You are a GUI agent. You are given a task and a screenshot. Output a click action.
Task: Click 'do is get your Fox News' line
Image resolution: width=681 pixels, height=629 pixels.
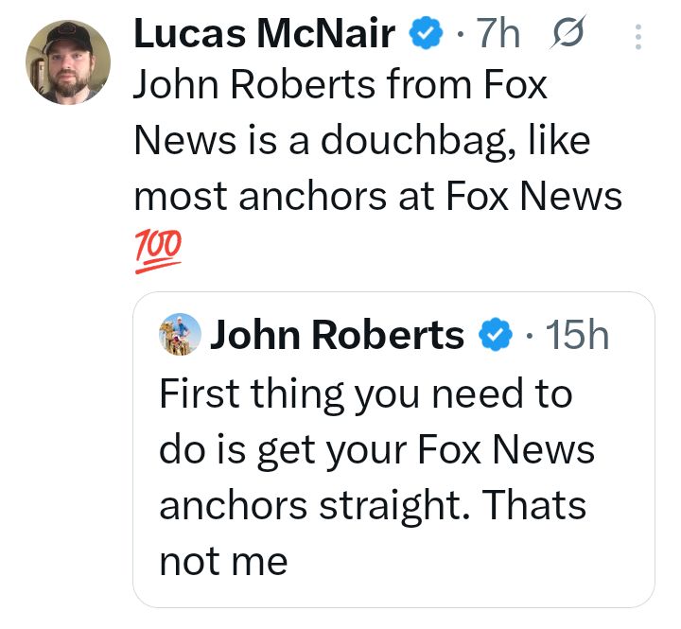376,449
